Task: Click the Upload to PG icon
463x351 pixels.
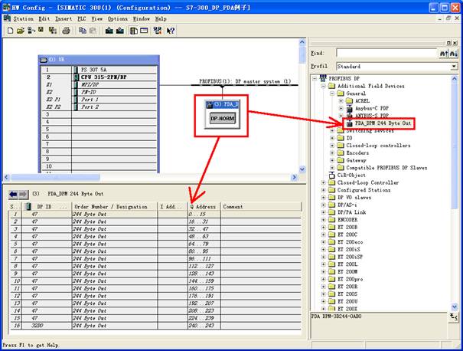Action: point(120,31)
